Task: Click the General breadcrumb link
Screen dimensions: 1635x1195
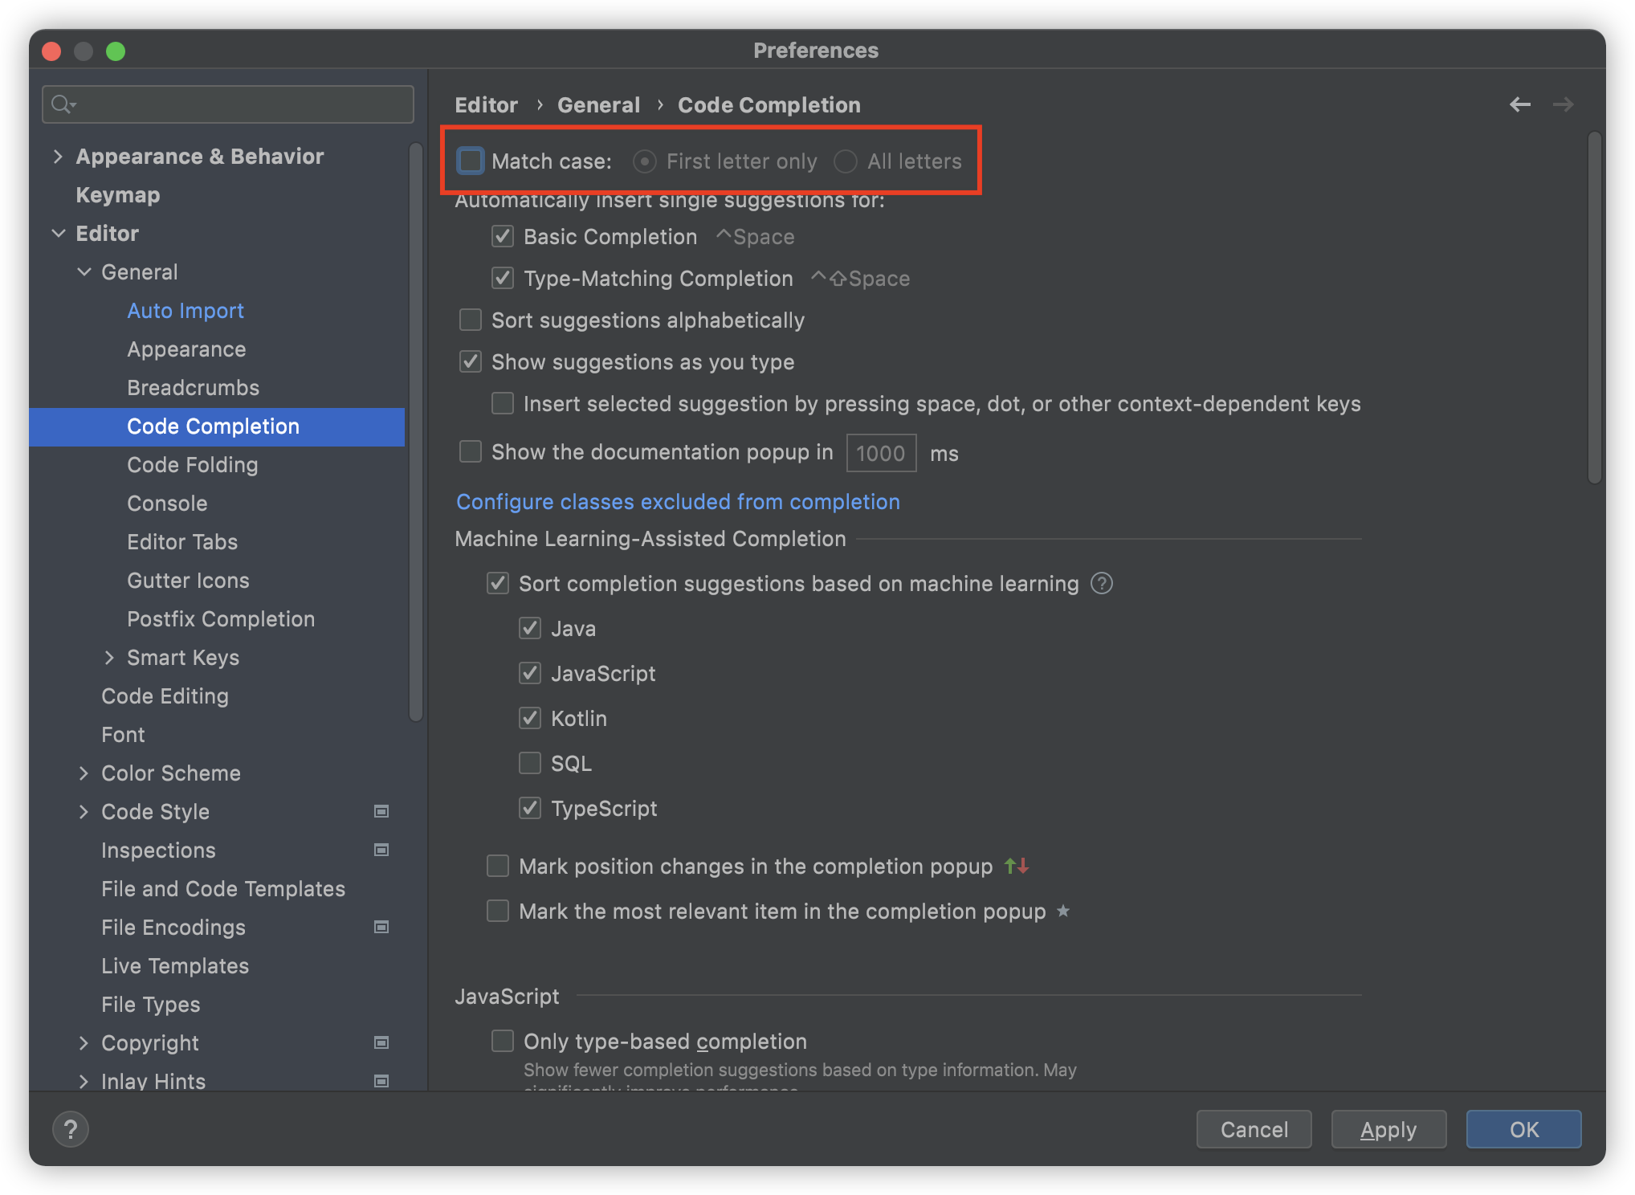Action: pyautogui.click(x=599, y=105)
